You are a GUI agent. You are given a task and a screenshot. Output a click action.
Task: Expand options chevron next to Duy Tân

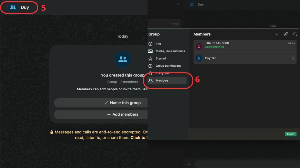click(x=293, y=58)
